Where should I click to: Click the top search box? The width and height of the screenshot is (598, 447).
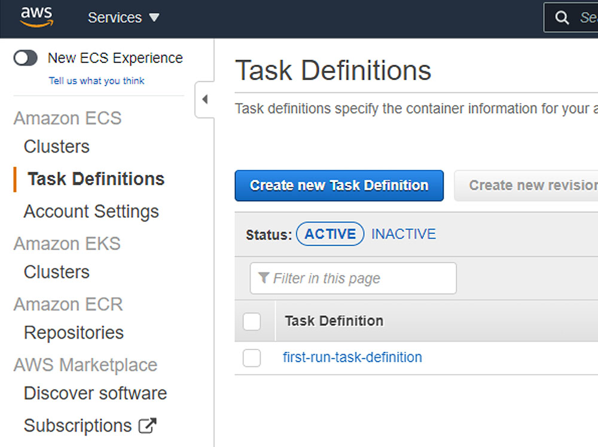571,17
